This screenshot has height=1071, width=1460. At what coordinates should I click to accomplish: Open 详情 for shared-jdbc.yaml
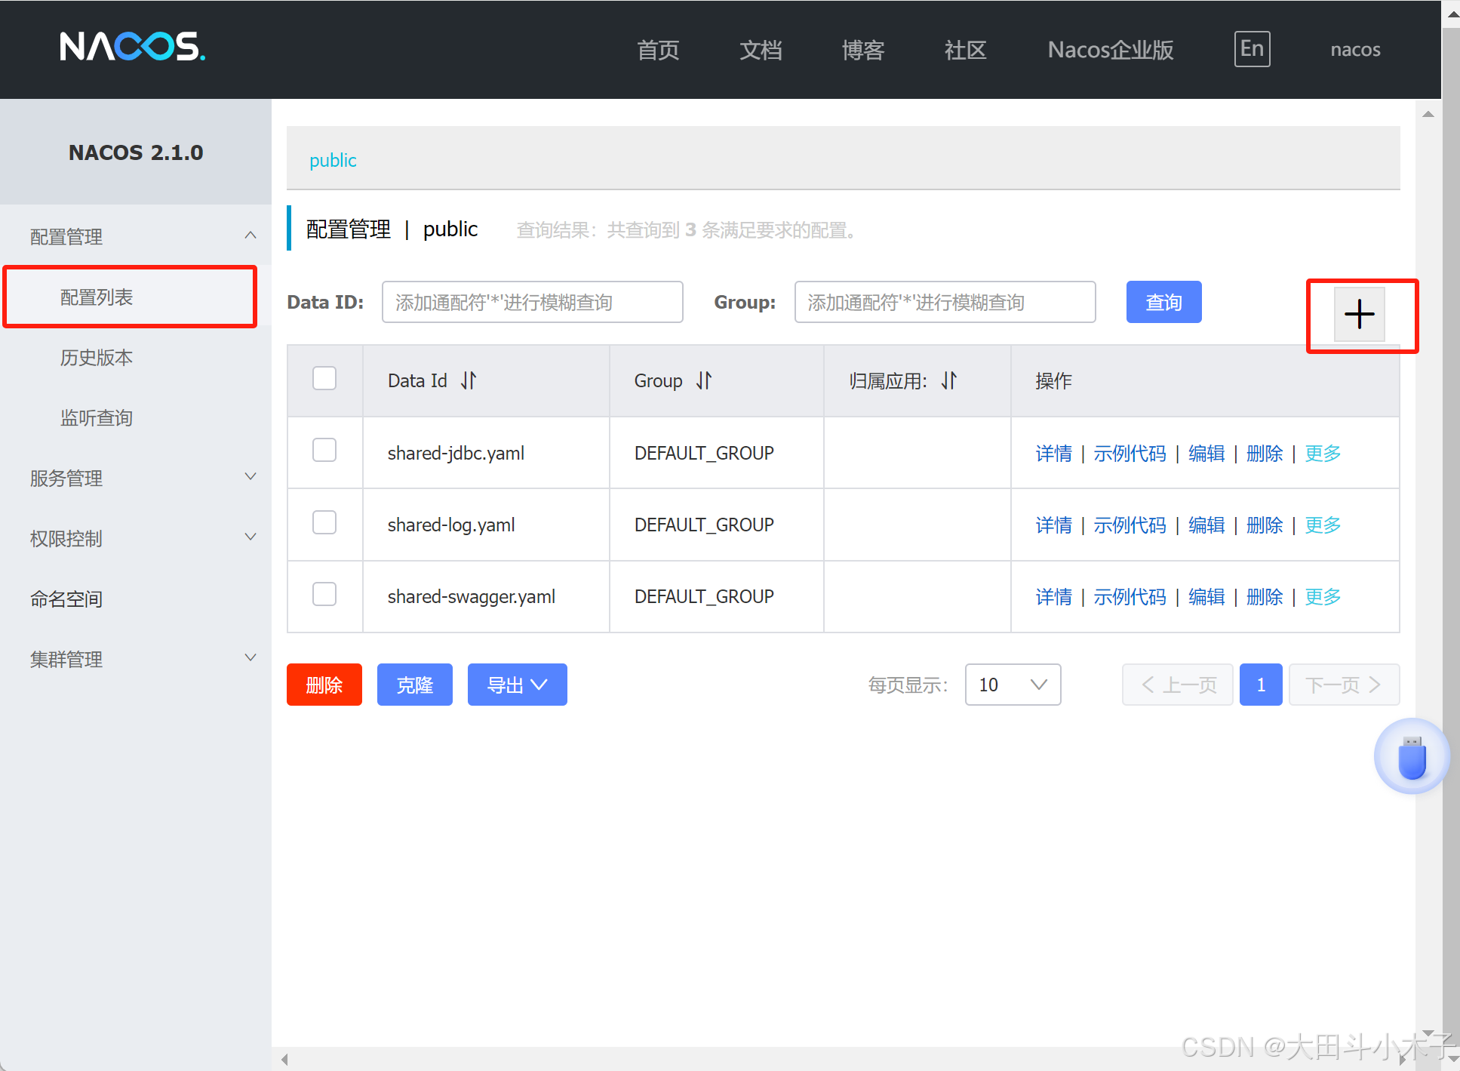point(1053,453)
